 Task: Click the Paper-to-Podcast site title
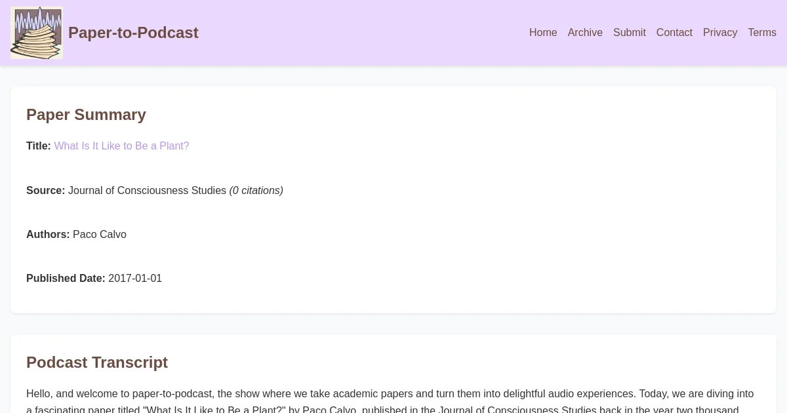pyautogui.click(x=133, y=33)
